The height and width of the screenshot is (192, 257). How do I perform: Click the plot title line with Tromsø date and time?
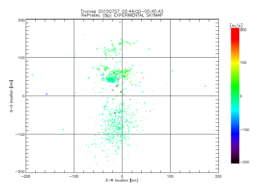122,11
